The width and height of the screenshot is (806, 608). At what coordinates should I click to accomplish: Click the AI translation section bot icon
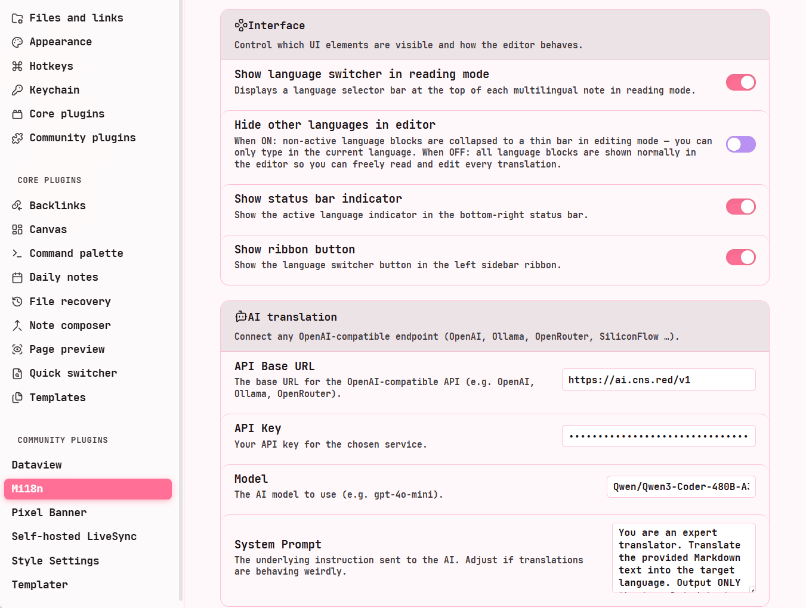coord(240,317)
